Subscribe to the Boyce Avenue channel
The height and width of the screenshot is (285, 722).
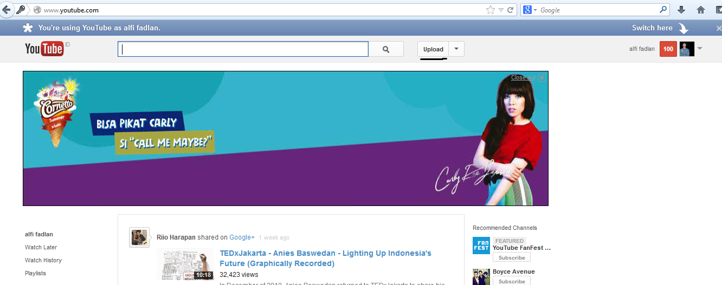coord(512,281)
